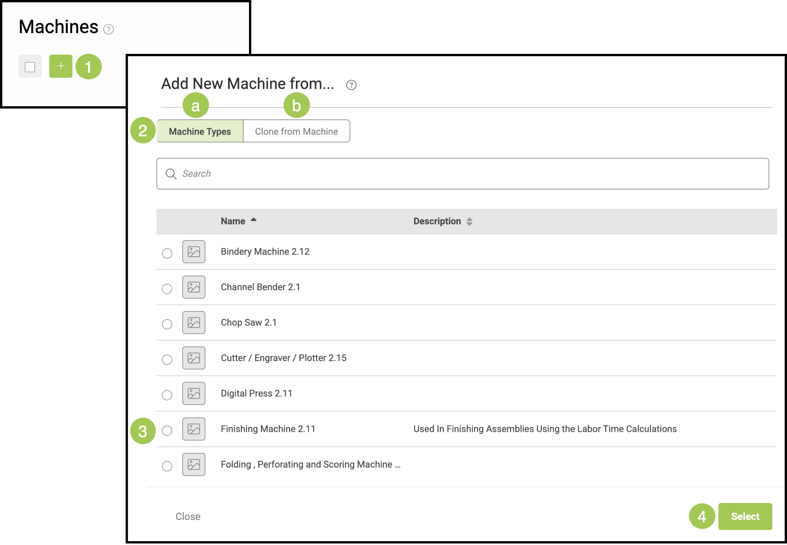Sort by Name column arrow
The image size is (787, 545).
pyautogui.click(x=254, y=220)
